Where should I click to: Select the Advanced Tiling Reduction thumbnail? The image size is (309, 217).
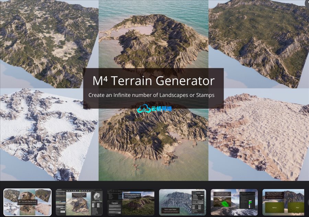click(283, 202)
